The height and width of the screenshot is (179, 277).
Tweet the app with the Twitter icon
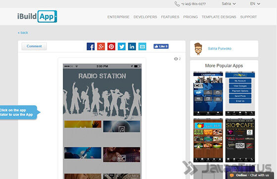122,46
